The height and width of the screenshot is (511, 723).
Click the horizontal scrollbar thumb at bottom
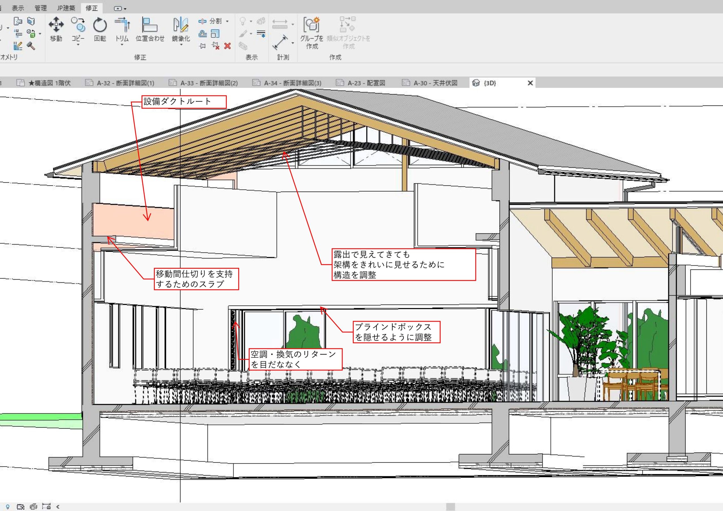[451, 506]
